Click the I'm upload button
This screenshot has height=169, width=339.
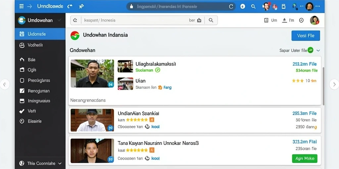288,20
